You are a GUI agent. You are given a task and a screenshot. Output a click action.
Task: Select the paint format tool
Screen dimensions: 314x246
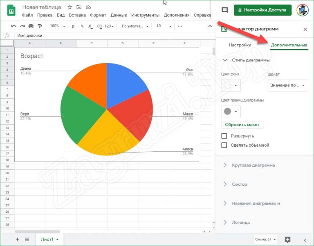40,26
